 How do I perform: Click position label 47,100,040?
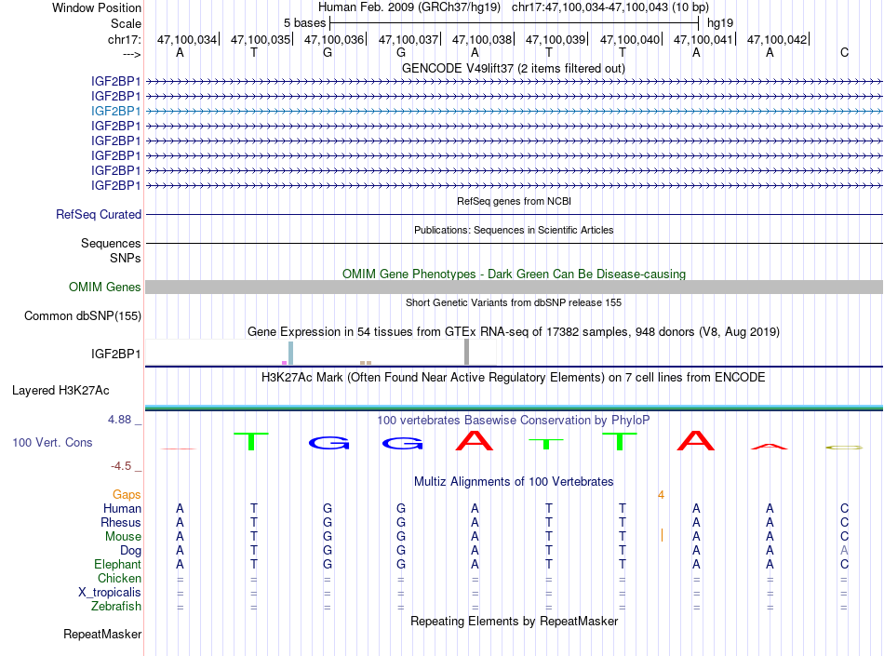tap(629, 39)
